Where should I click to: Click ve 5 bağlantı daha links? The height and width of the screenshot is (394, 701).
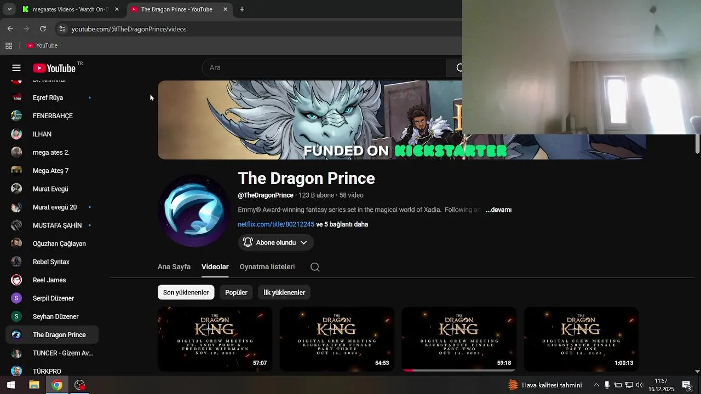coord(342,224)
